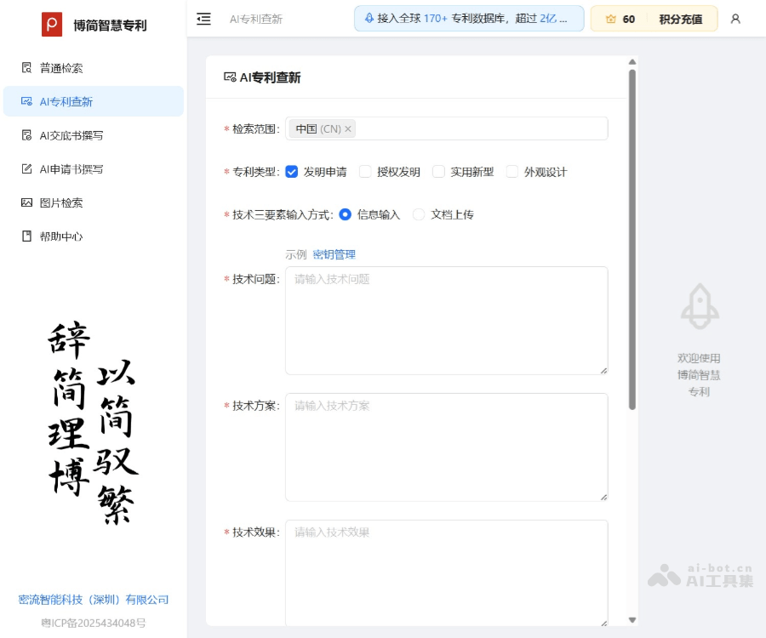Screen dimensions: 766x638
Task: Check the 实用新型 patent type
Action: pyautogui.click(x=437, y=171)
